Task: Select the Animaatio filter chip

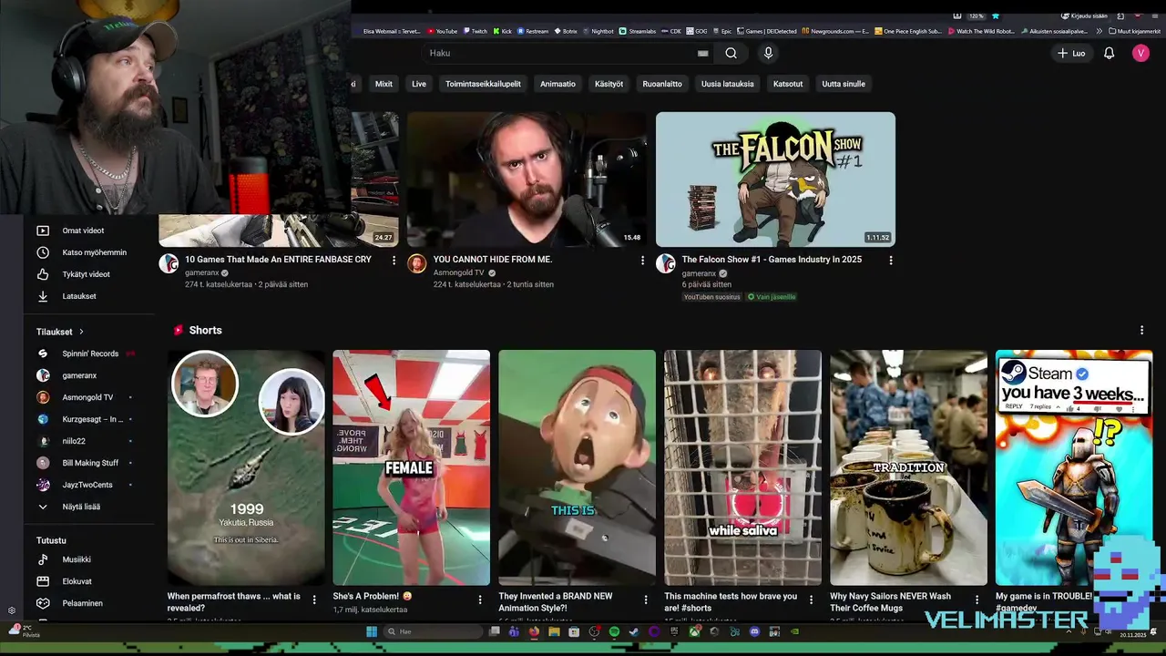Action: pos(557,84)
